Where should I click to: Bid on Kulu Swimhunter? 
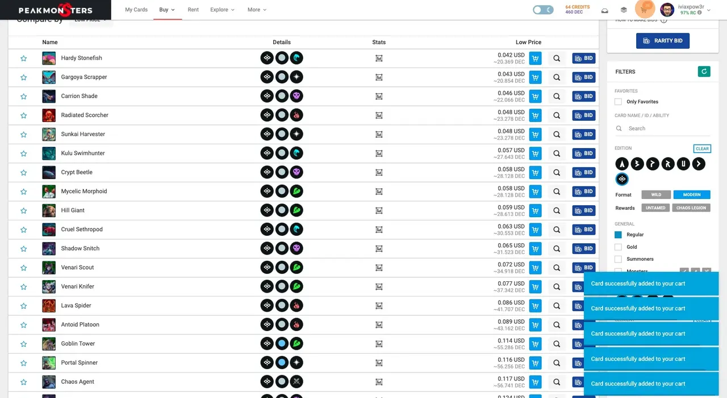click(584, 153)
